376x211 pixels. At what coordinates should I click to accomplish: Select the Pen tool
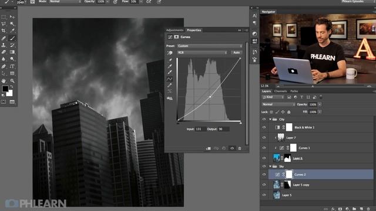click(x=4, y=66)
